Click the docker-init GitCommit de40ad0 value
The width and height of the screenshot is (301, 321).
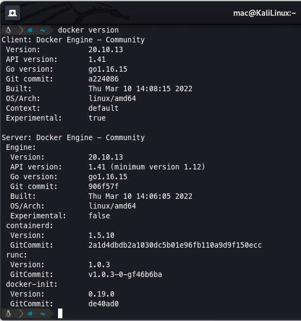pos(104,304)
